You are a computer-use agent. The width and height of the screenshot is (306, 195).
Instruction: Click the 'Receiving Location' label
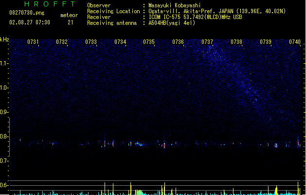(113, 11)
